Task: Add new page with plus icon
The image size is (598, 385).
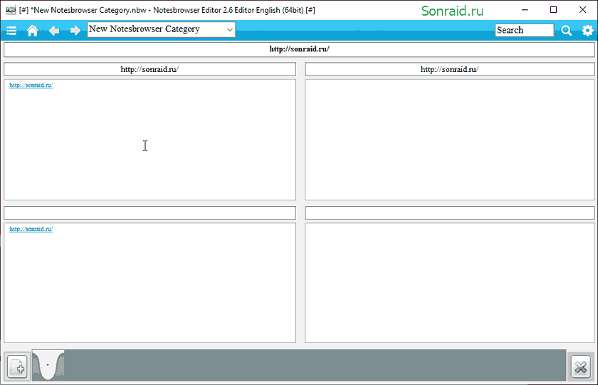Action: [18, 366]
